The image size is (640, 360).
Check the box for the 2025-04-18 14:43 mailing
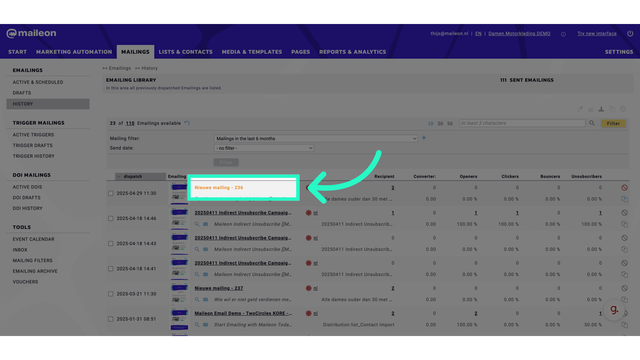click(x=111, y=244)
